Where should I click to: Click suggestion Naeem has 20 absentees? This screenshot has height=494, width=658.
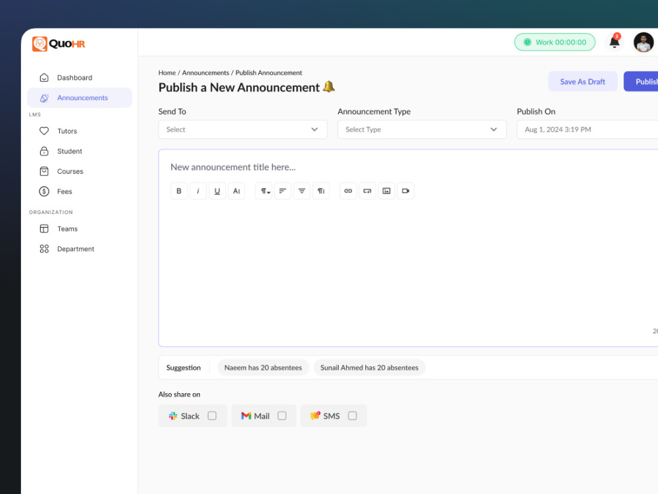[x=263, y=368]
